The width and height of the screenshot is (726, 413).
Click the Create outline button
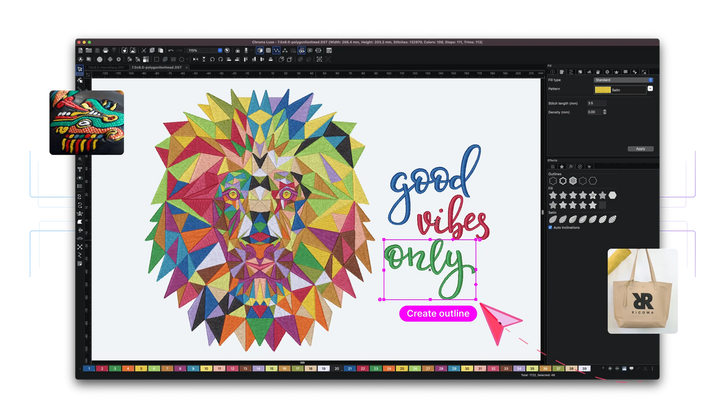(x=438, y=313)
